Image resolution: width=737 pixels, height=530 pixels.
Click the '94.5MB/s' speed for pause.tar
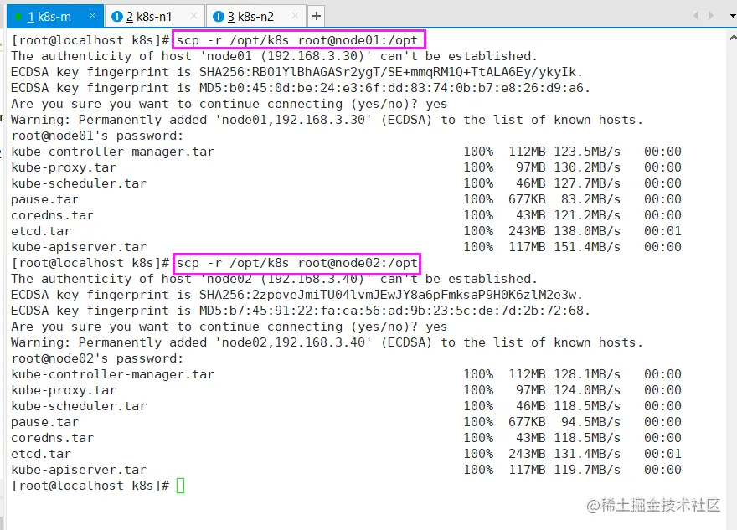coord(590,422)
